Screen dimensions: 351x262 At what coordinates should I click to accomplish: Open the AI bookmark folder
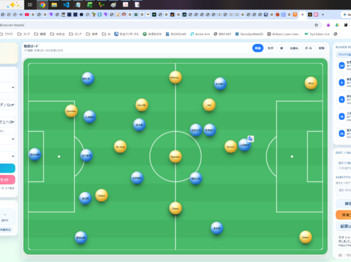(106, 34)
